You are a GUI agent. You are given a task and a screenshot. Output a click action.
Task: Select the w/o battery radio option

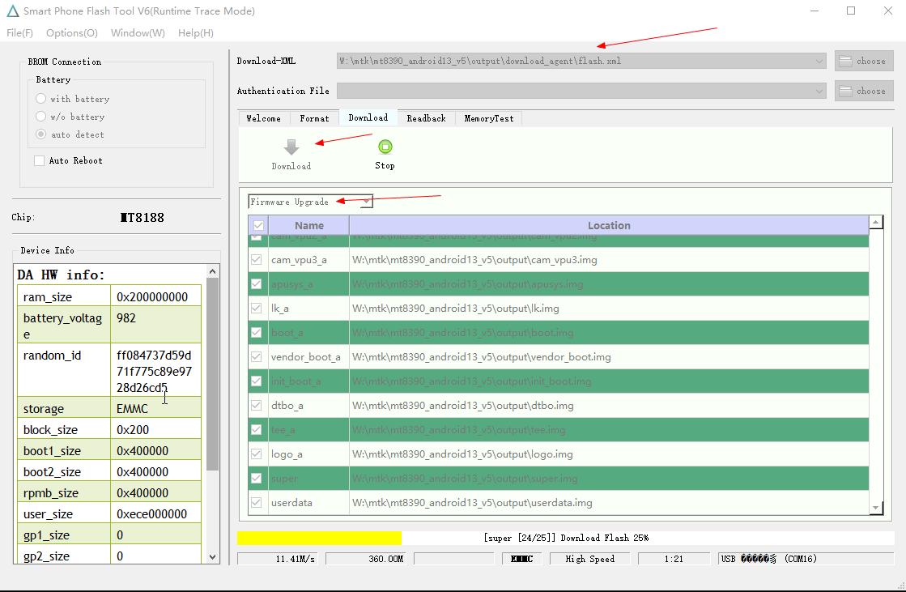[41, 117]
